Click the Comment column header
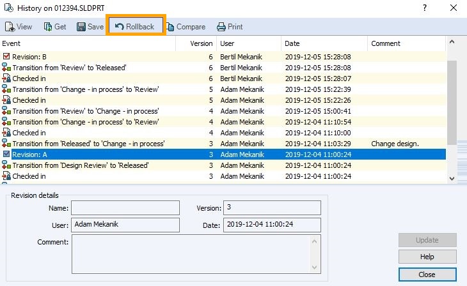The width and height of the screenshot is (467, 286). coord(406,43)
